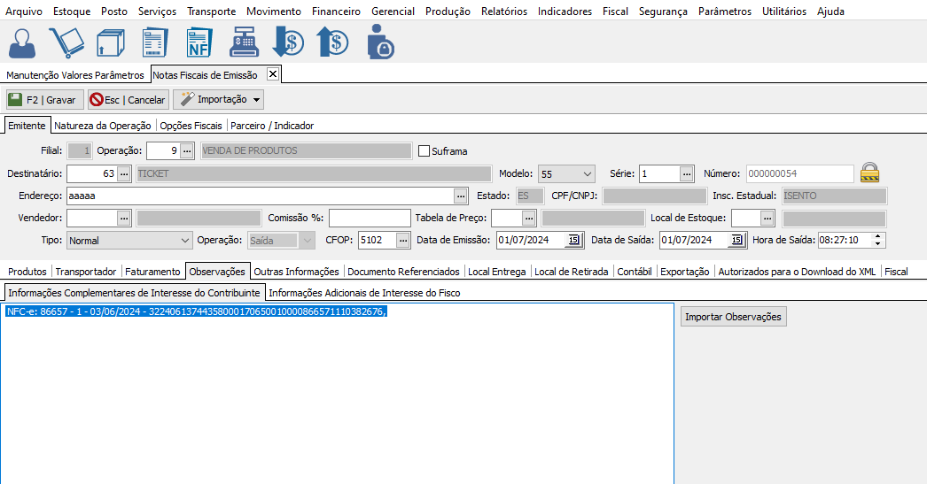Click the money down-arrow toolbar icon

click(288, 42)
